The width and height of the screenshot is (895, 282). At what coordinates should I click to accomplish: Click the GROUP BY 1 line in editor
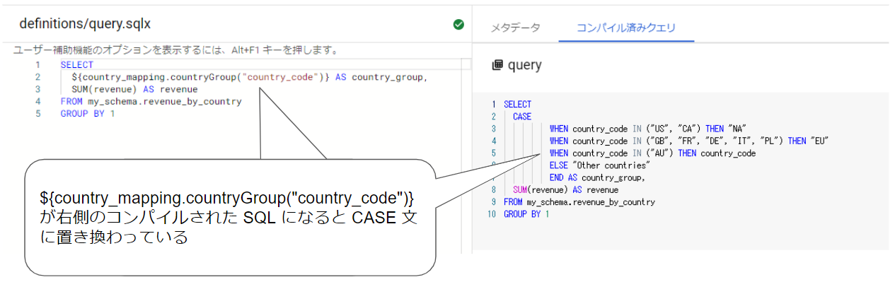coord(88,113)
